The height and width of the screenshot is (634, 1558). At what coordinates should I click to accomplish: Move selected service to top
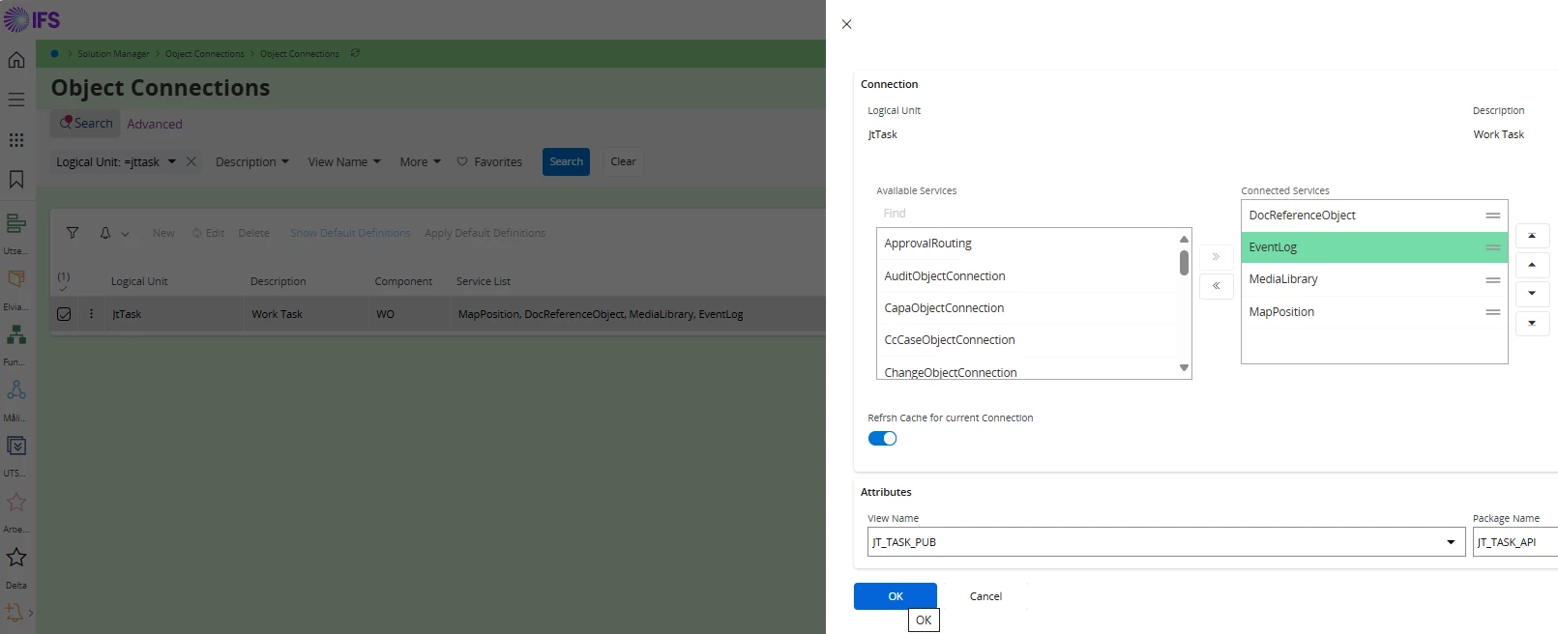tap(1532, 236)
